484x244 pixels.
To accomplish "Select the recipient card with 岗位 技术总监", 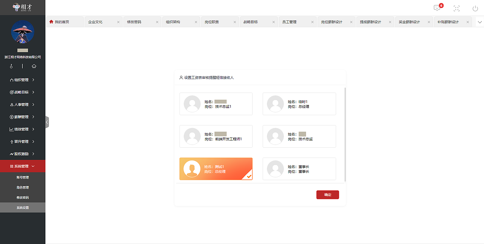I will (299, 136).
